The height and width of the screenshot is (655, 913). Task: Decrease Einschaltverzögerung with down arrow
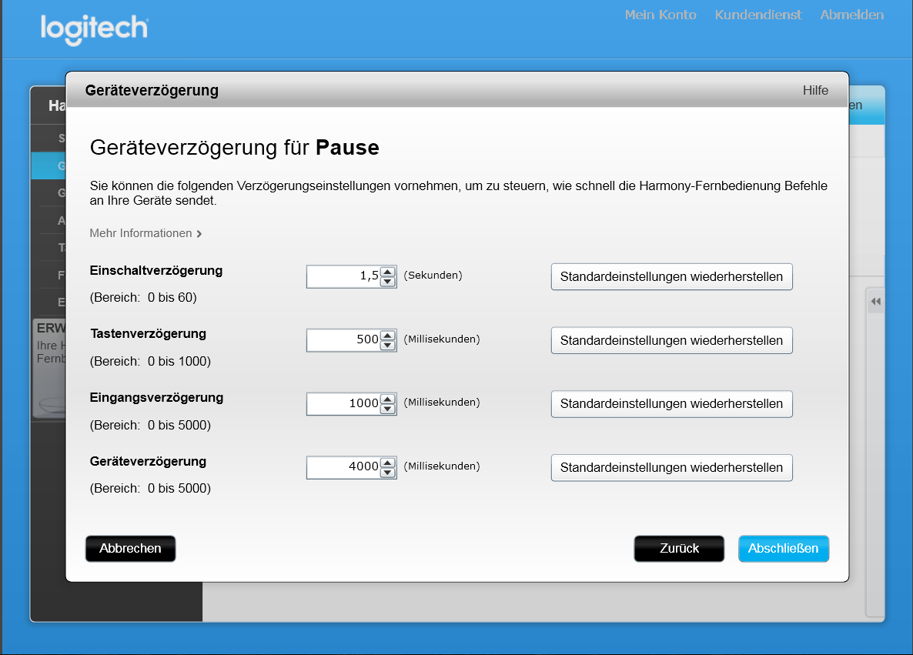tap(388, 282)
